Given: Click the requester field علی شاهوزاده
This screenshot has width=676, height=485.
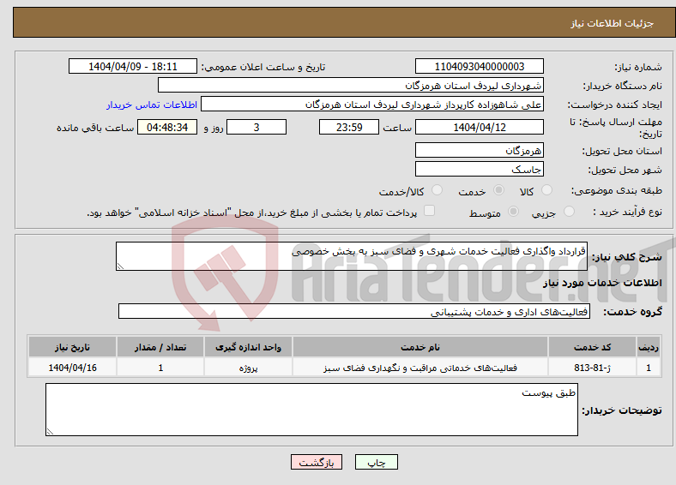Looking at the screenshot, I should point(372,105).
